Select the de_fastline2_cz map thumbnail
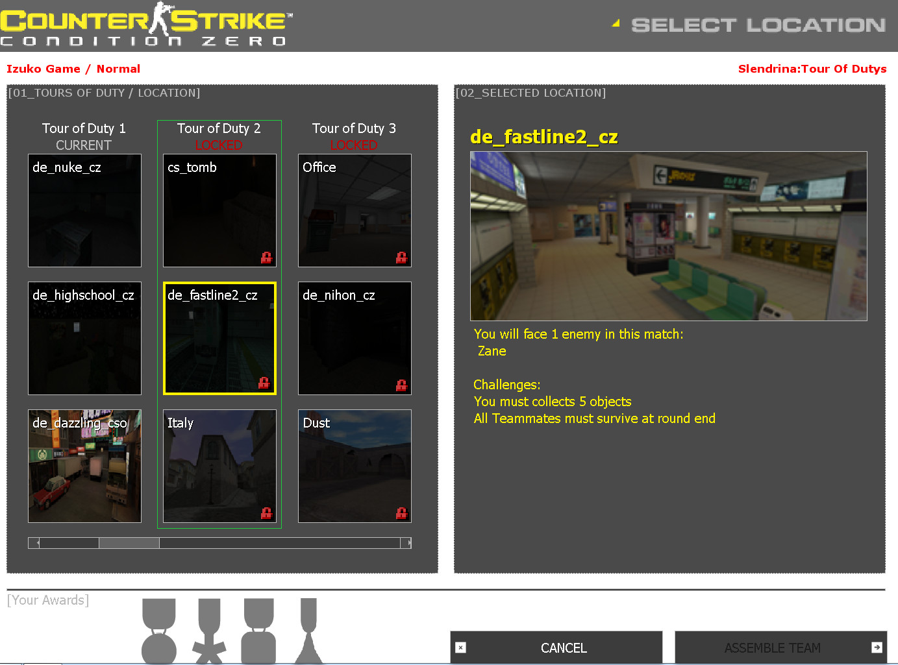The height and width of the screenshot is (665, 898). click(219, 338)
